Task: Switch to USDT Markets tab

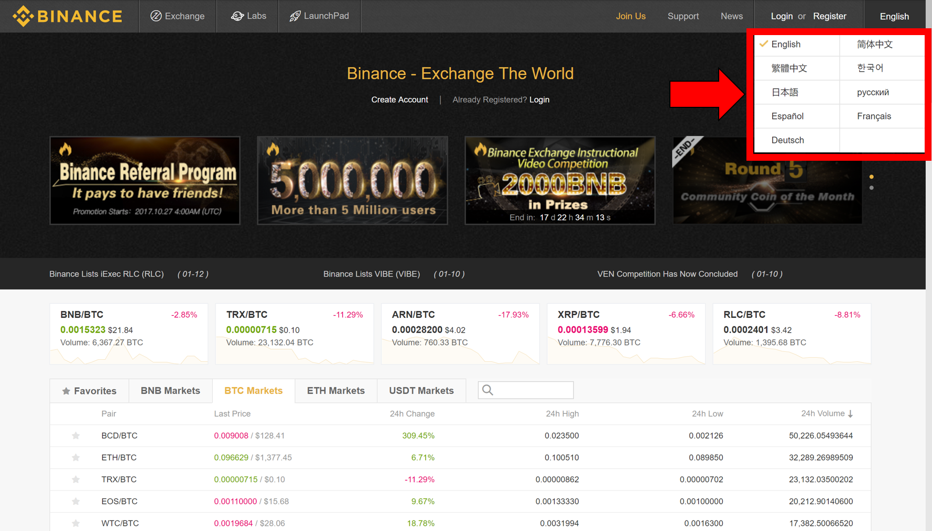Action: pyautogui.click(x=421, y=391)
